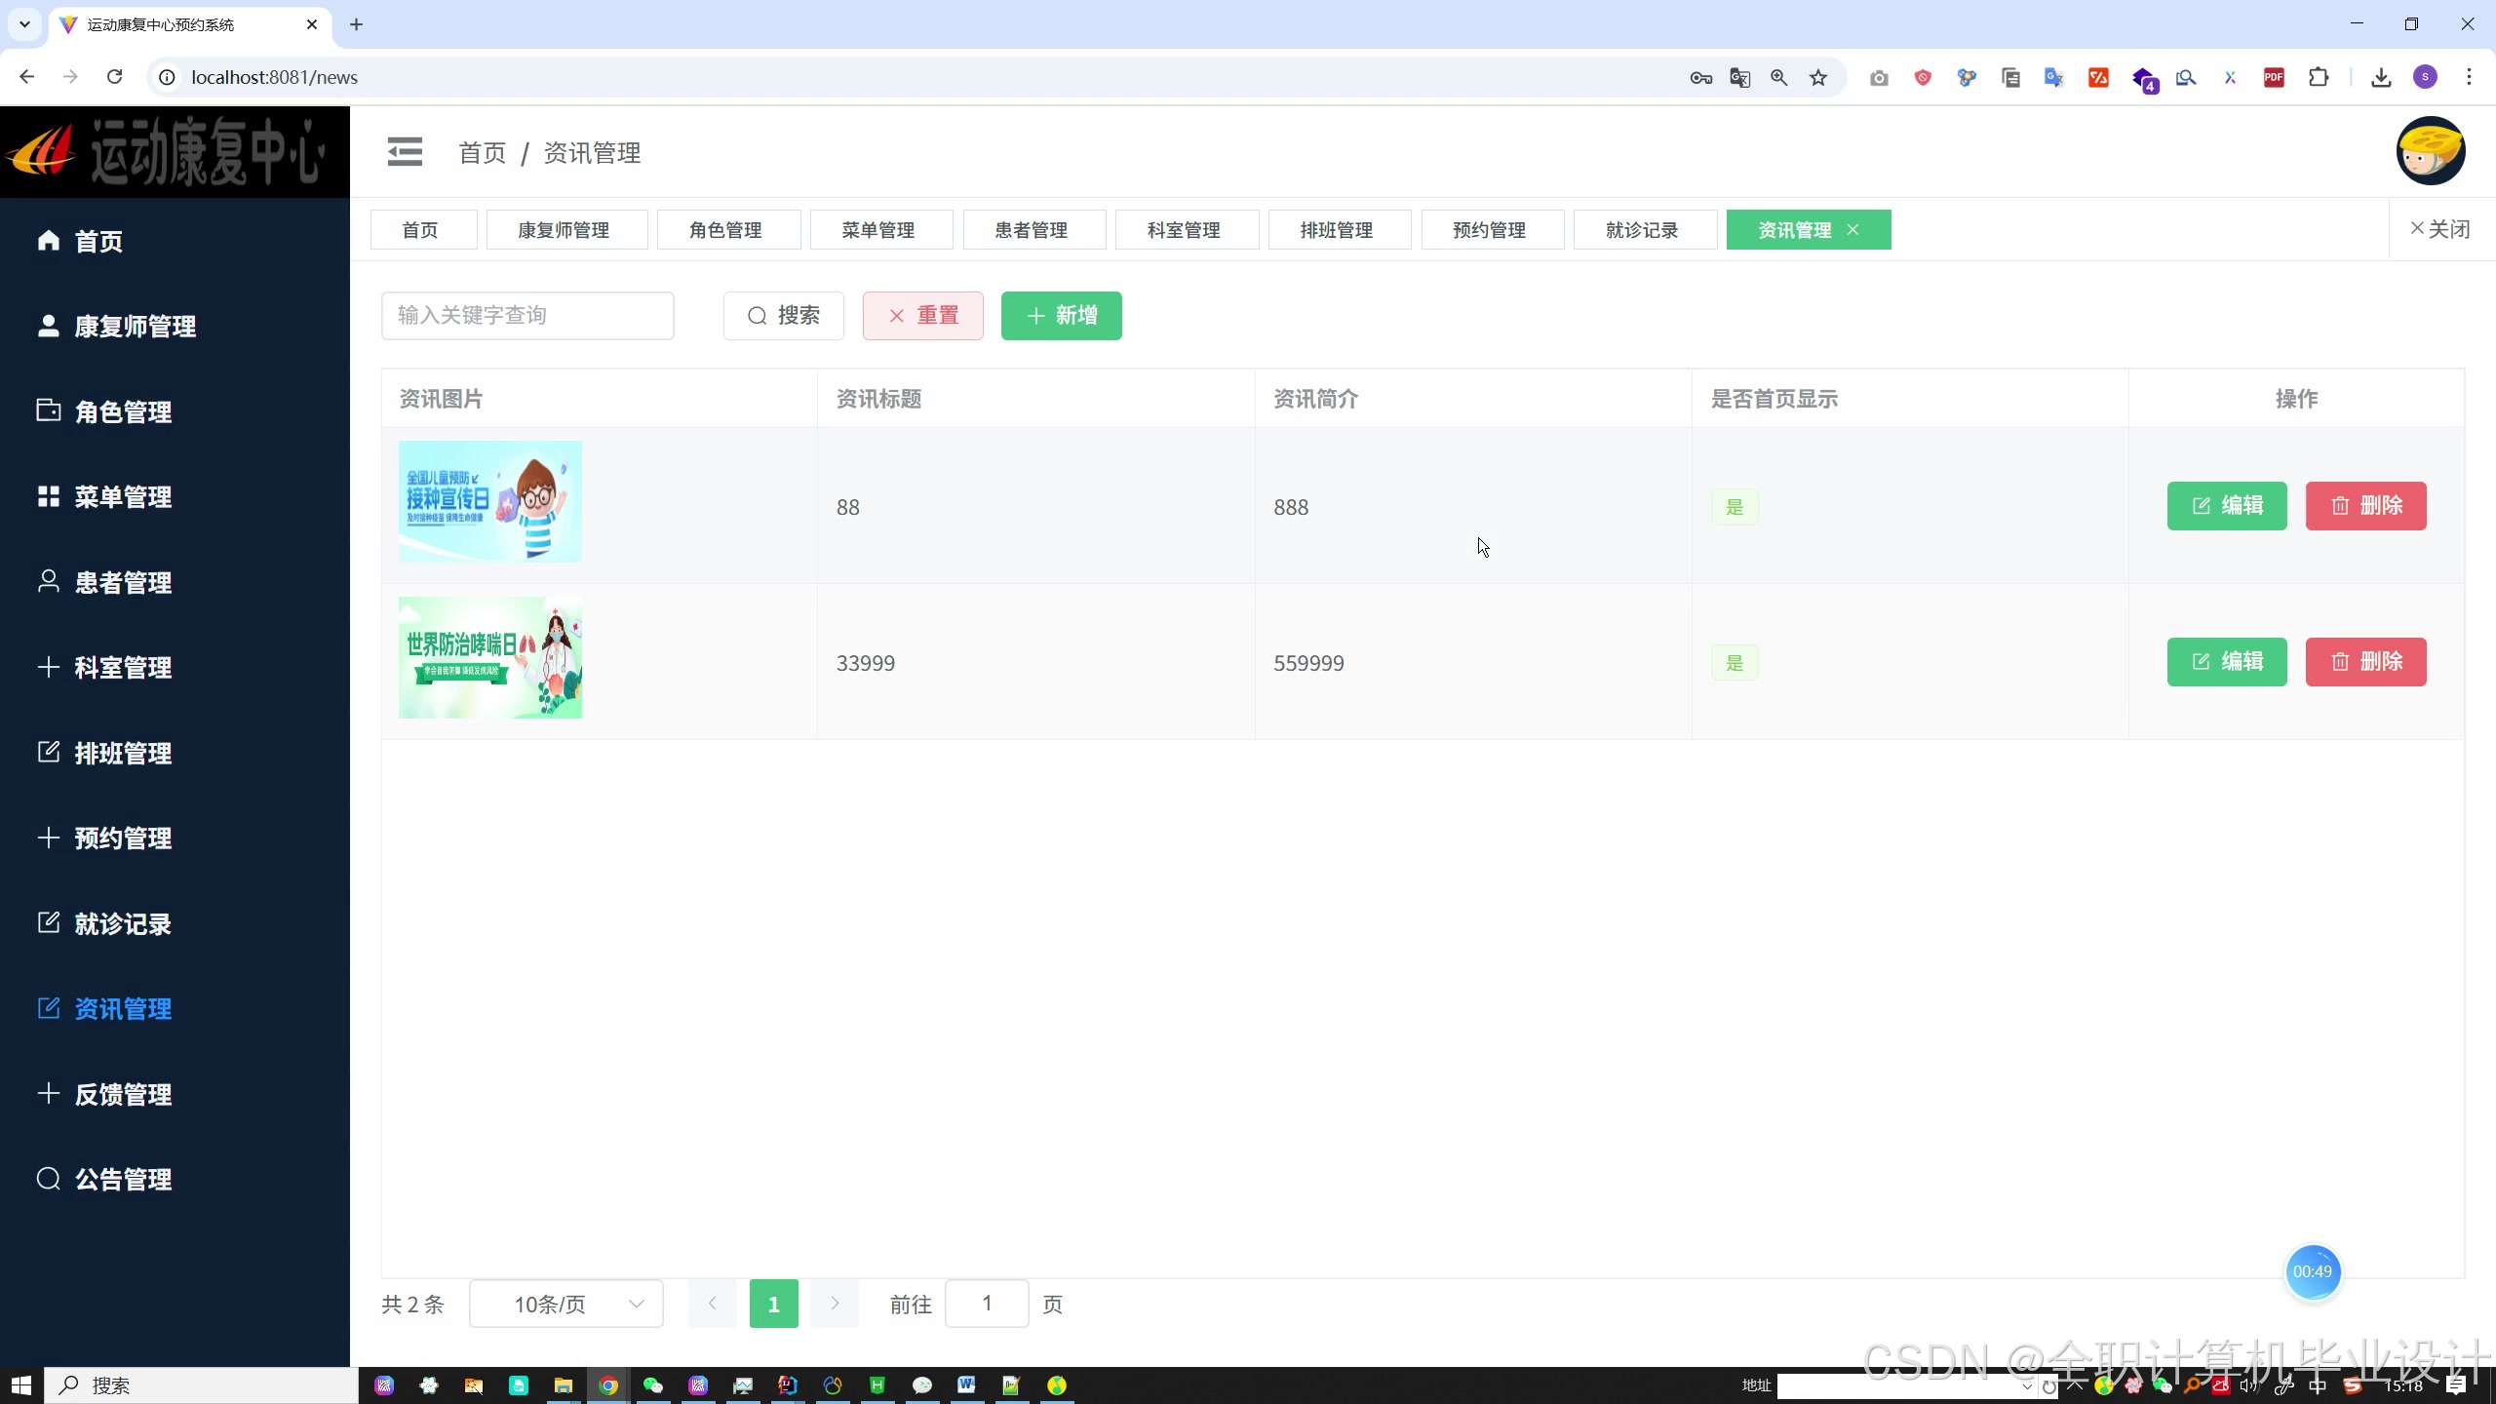Open 公告管理 in the sidebar
The height and width of the screenshot is (1404, 2496).
tap(123, 1180)
